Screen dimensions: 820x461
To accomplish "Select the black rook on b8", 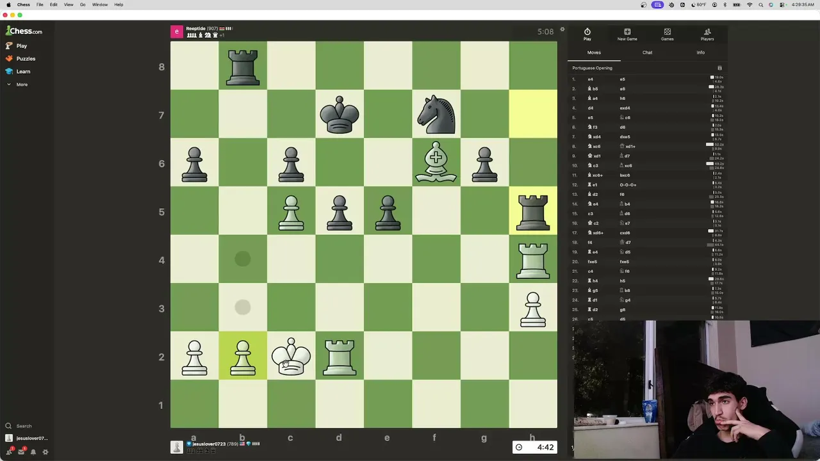I will 243,67.
